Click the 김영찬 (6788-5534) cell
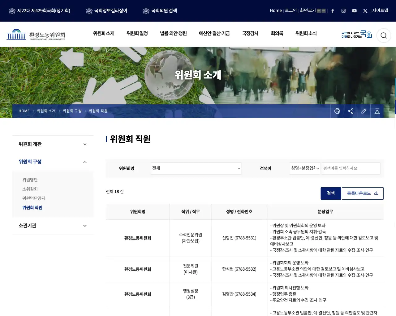Screen dimensions: 396x316 (x=239, y=294)
